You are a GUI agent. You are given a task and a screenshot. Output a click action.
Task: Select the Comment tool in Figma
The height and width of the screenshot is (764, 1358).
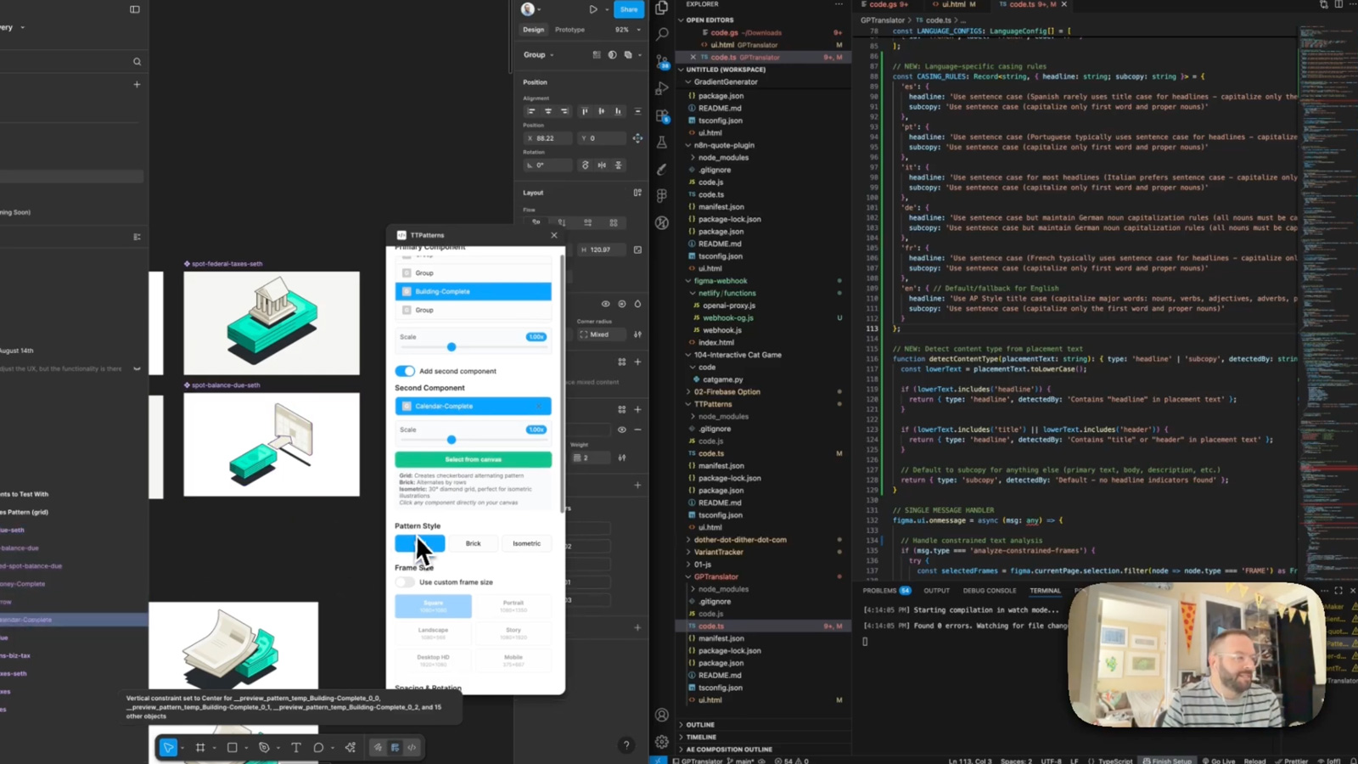(318, 747)
